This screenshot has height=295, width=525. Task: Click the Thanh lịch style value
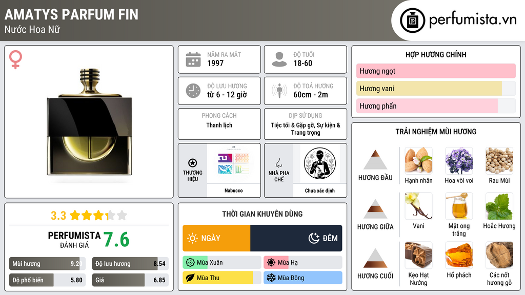[x=219, y=125]
